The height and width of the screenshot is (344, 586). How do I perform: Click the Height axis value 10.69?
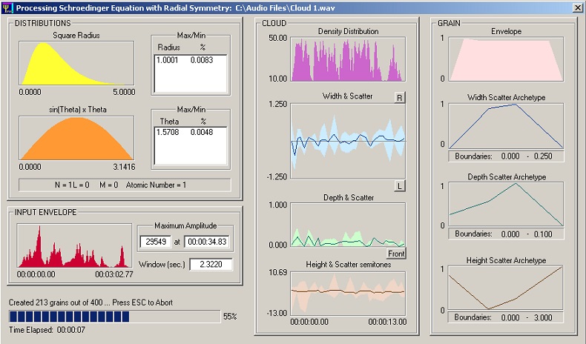(x=277, y=273)
